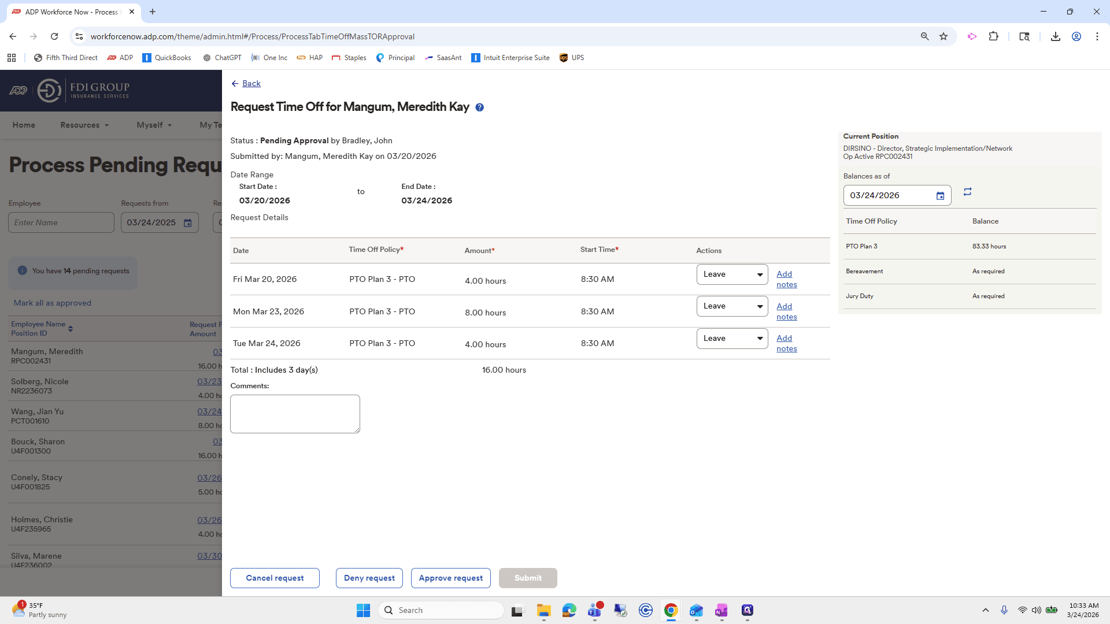Open Chrome three-dot menu
1110x624 pixels.
tap(1097, 36)
